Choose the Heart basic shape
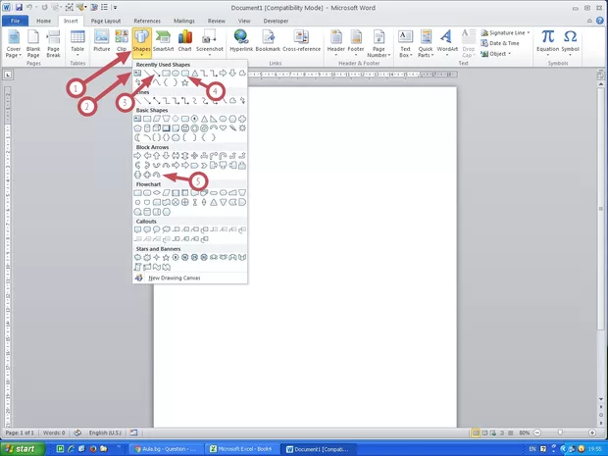 point(223,127)
